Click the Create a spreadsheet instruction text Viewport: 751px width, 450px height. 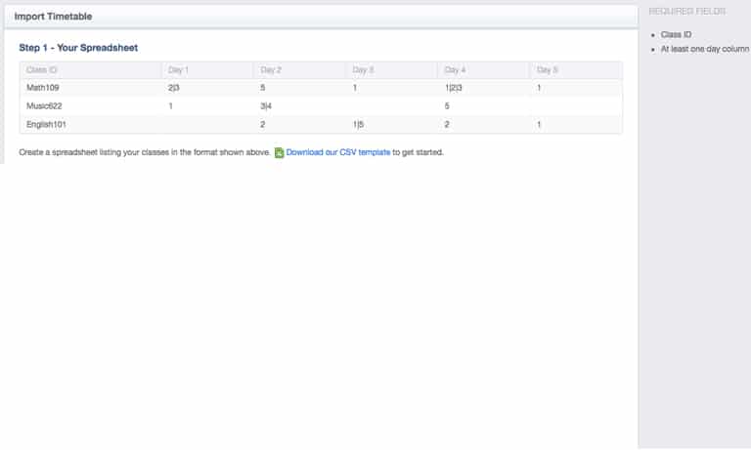click(x=145, y=152)
